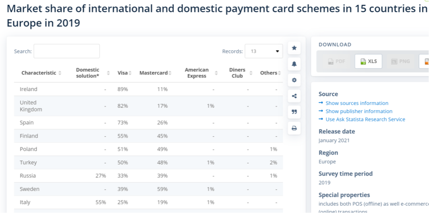Click the printer icon
Screen dimensions: 429x213
click(294, 128)
